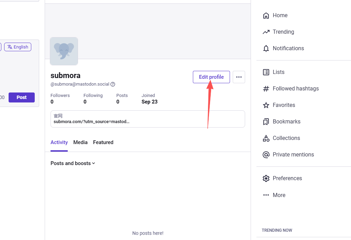Click the Notifications bell icon
Screen dimensions: 351x240
tap(266, 48)
